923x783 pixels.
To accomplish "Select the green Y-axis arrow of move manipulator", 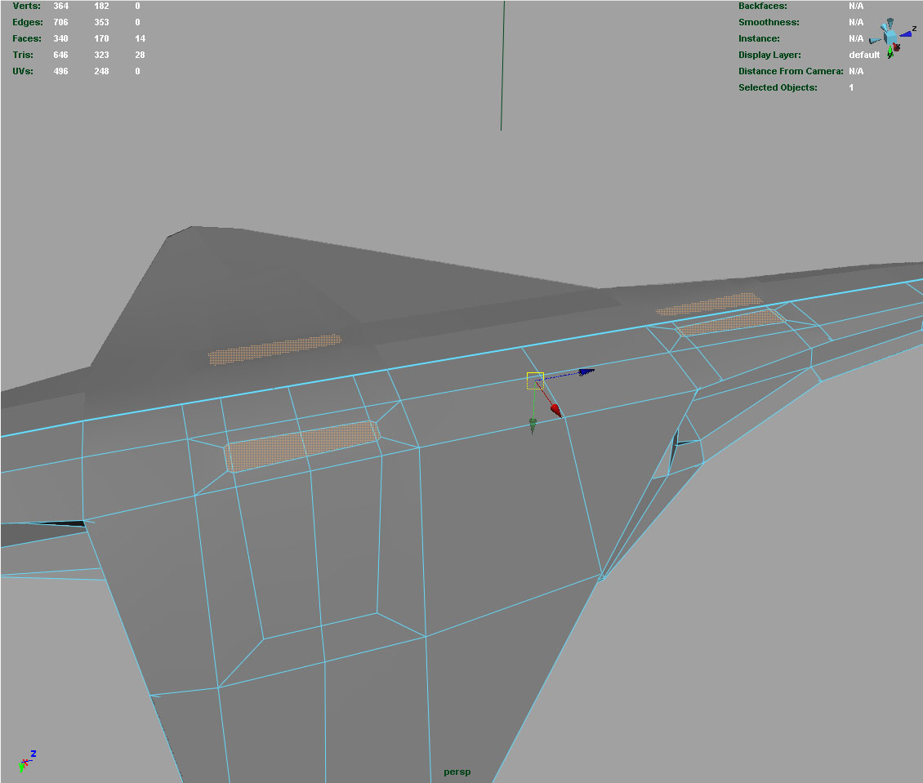I will pos(533,426).
